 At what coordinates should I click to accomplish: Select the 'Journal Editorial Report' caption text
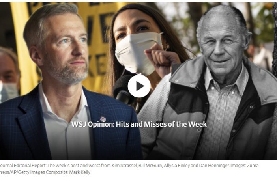coord(22,166)
